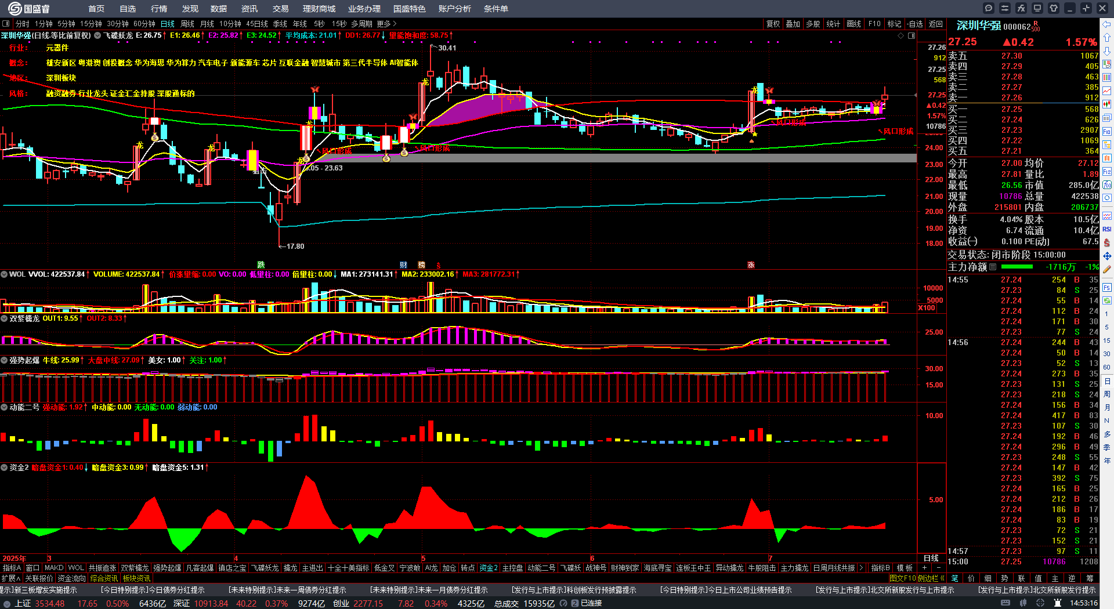This screenshot has height=609, width=1114.
Task: Switch to the red line time-share chart icon
Action: point(1107,91)
